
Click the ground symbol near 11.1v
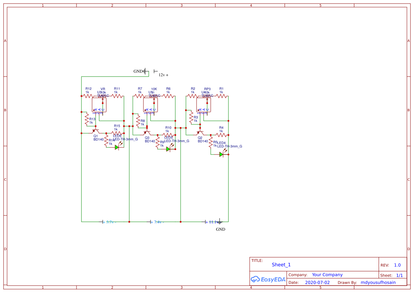tap(220, 222)
